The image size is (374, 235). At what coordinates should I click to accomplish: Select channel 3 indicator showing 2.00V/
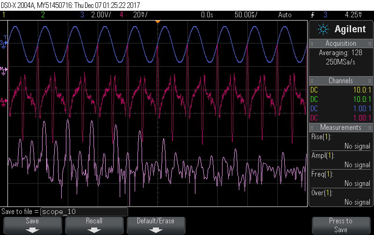click(x=95, y=15)
